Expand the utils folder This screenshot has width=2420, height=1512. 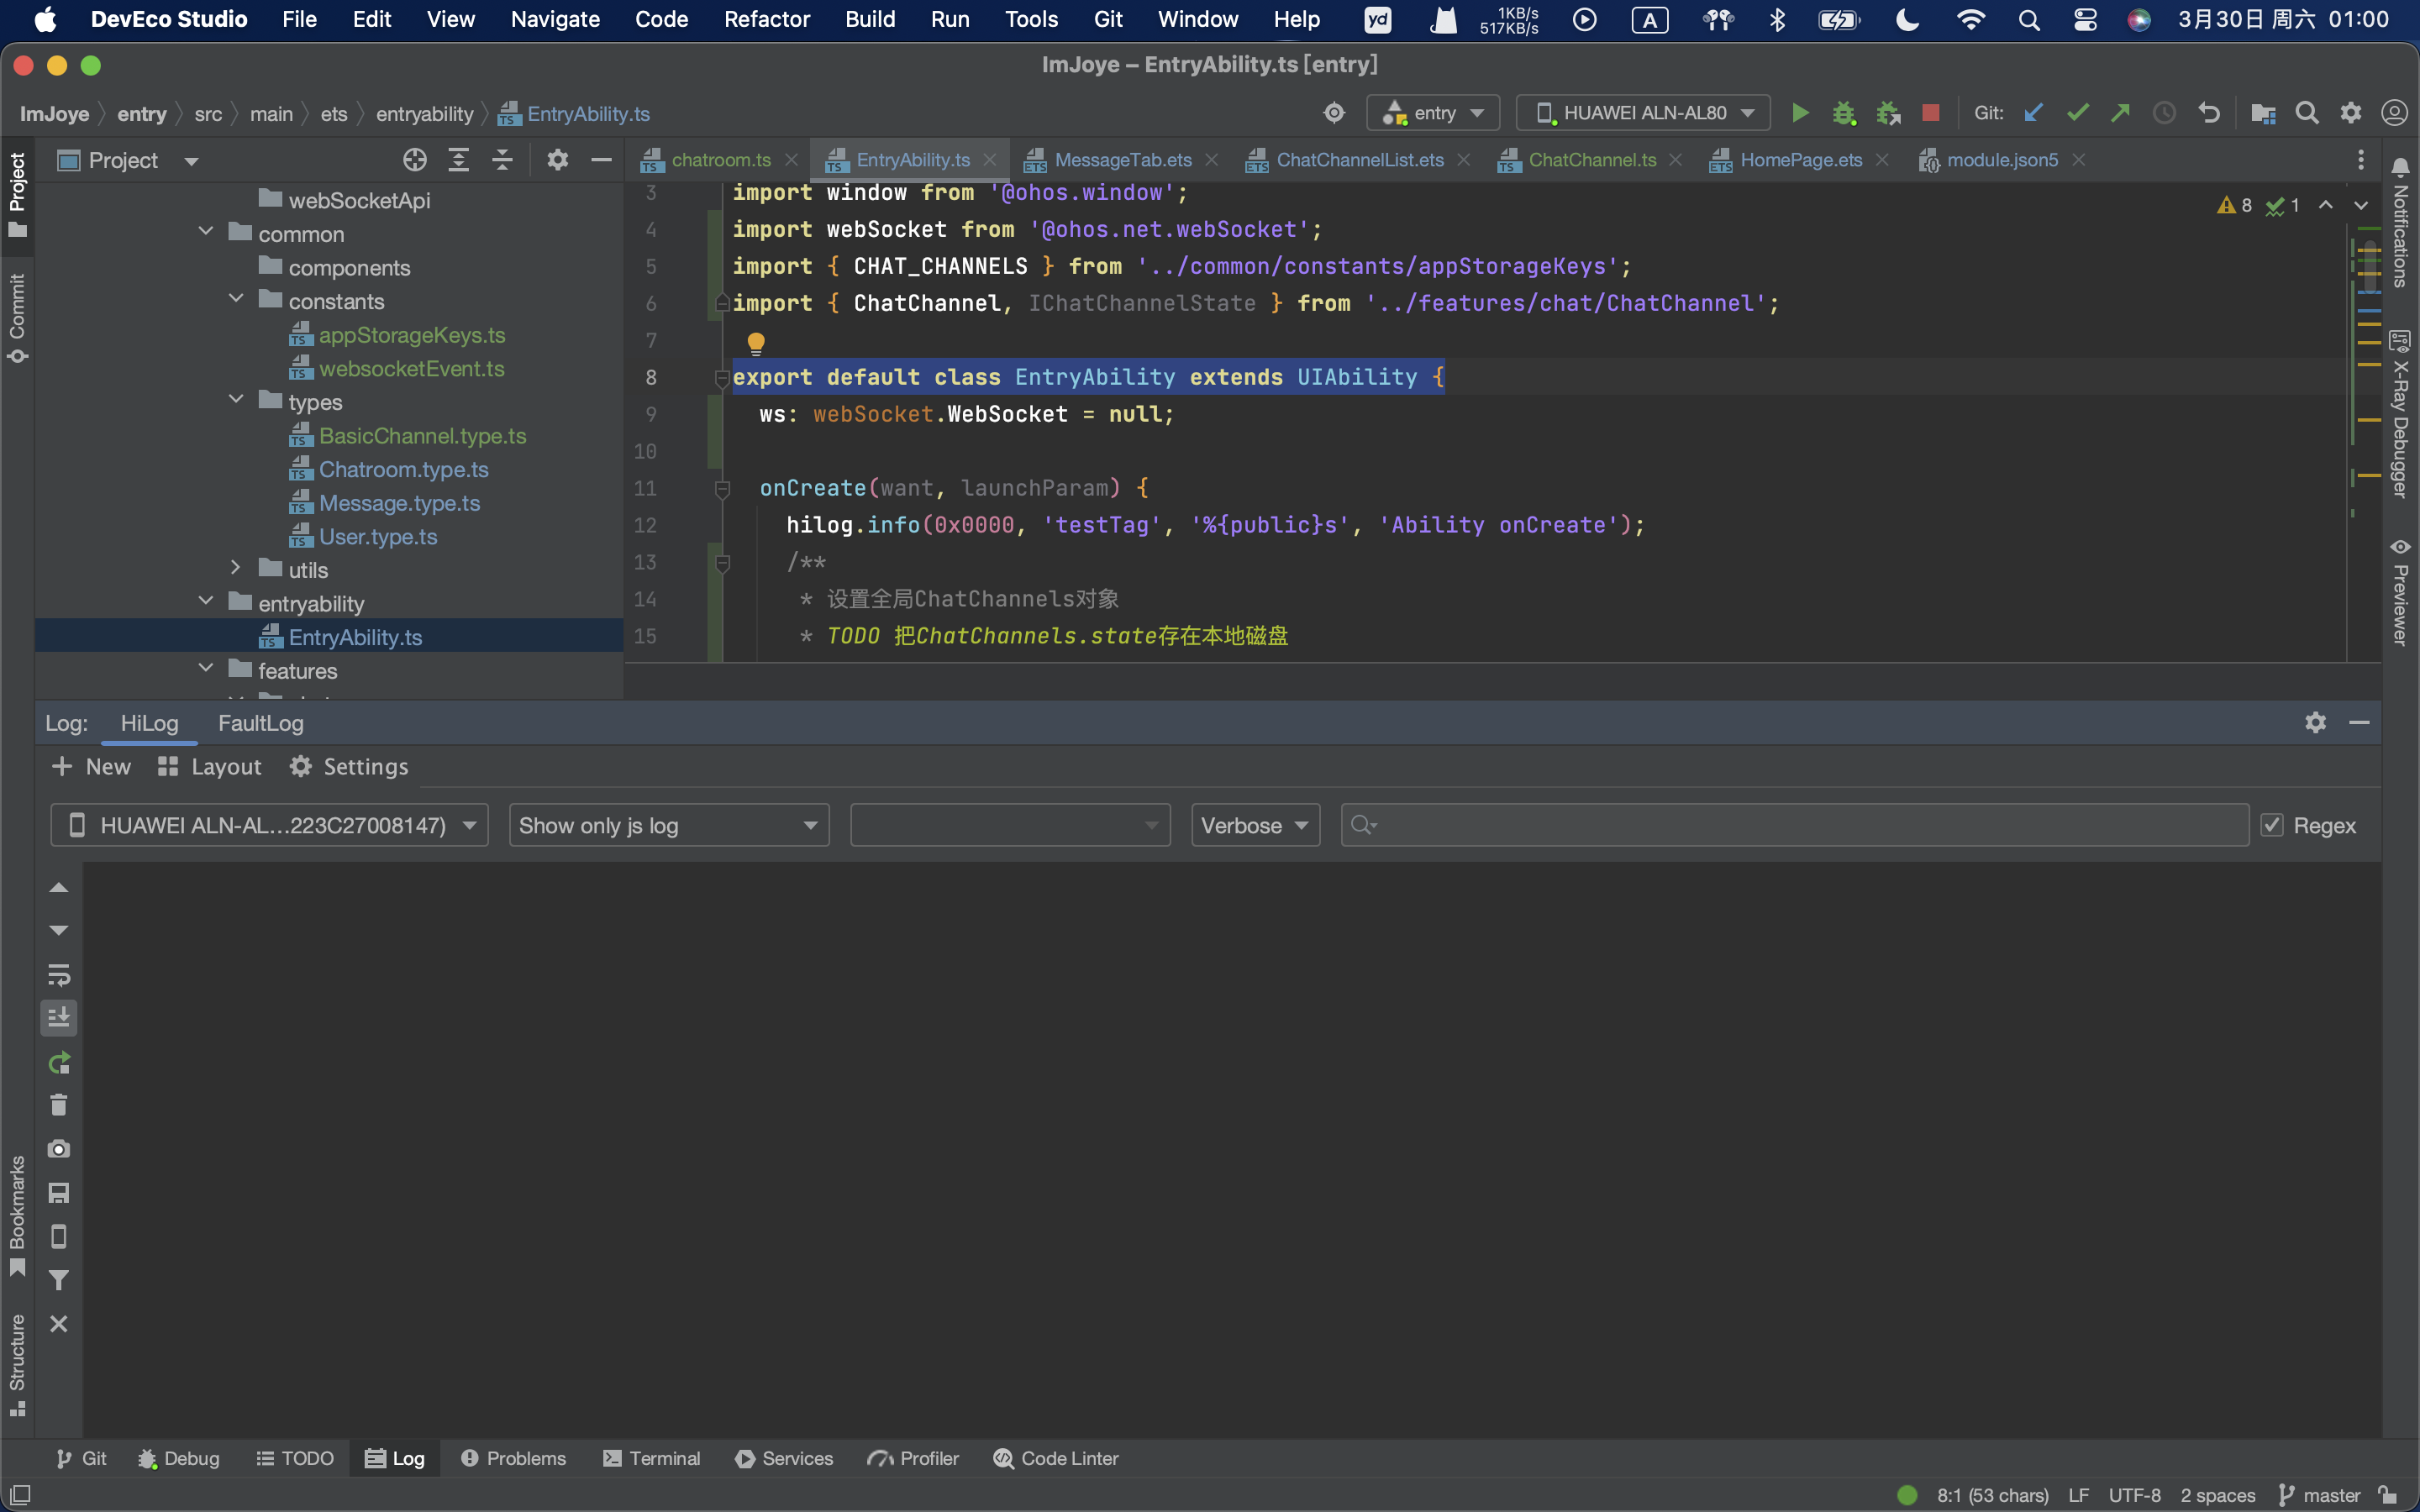click(236, 568)
